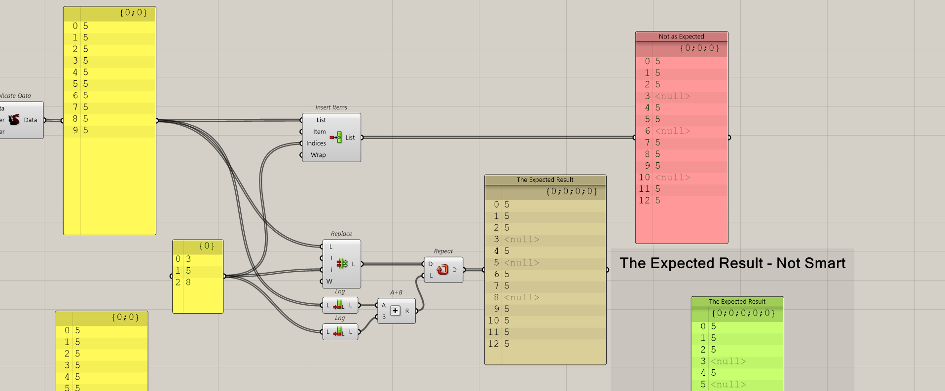Click the 'Insert Items' component name label

pyautogui.click(x=331, y=107)
